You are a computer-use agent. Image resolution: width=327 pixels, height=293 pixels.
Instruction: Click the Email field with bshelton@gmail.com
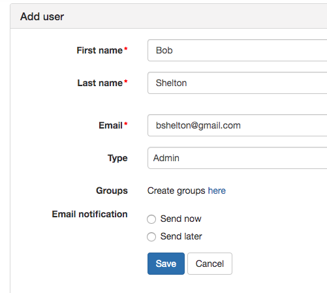[238, 125]
